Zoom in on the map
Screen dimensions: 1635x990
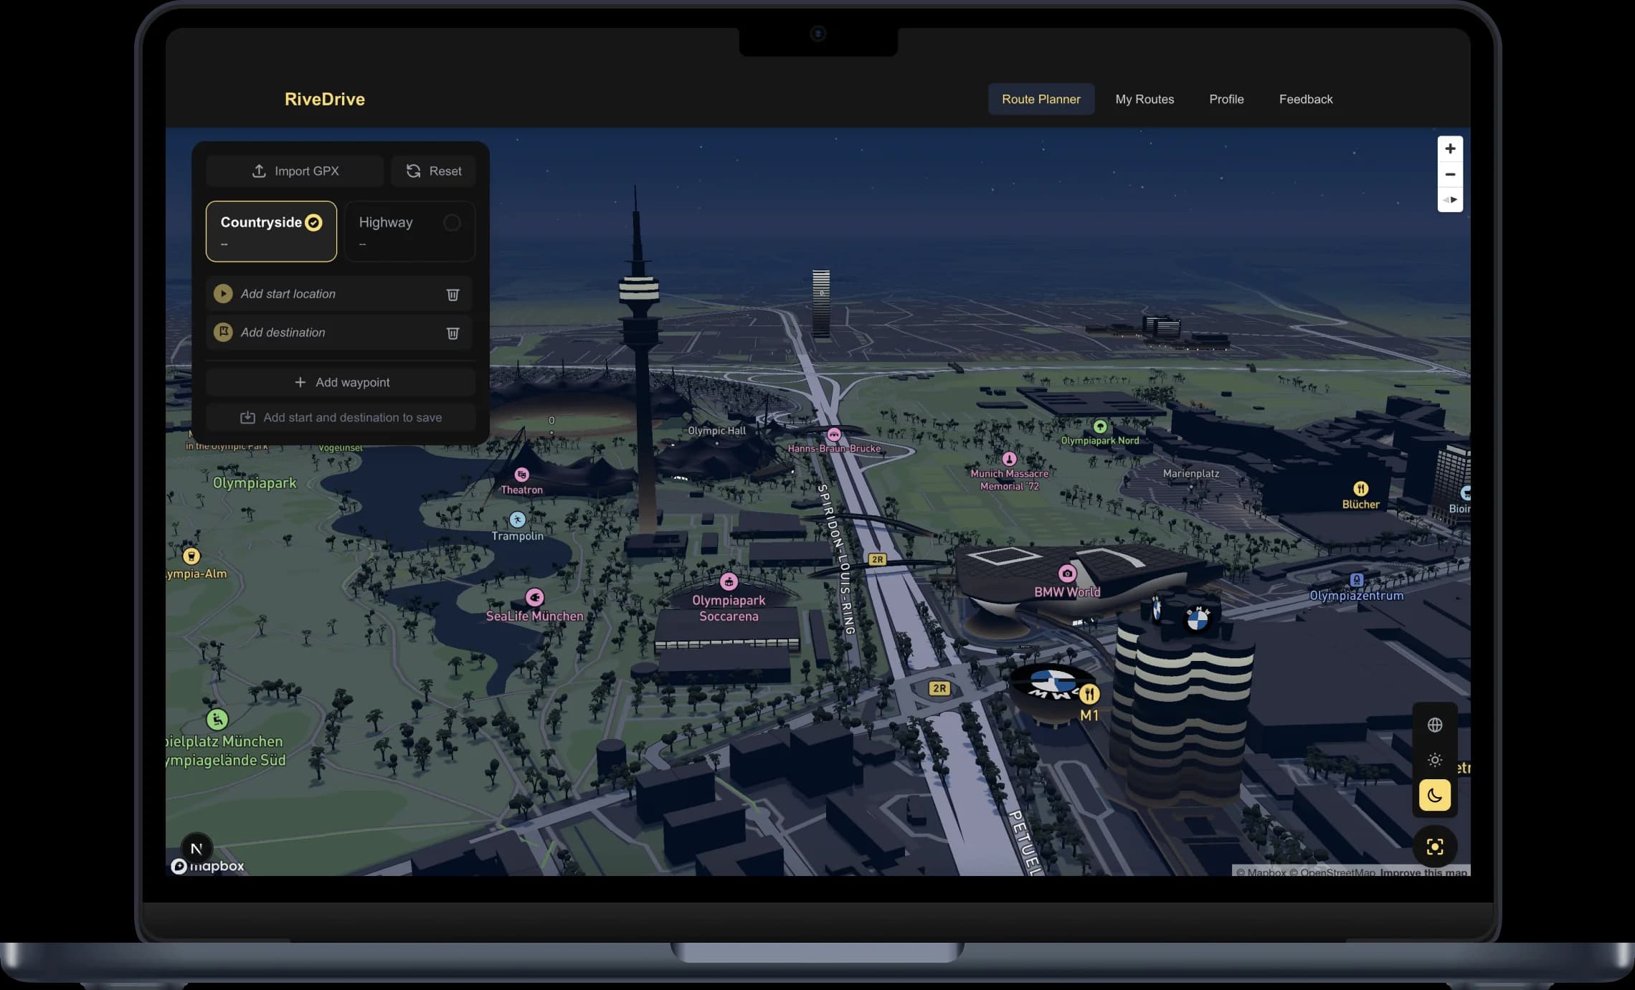click(1450, 148)
